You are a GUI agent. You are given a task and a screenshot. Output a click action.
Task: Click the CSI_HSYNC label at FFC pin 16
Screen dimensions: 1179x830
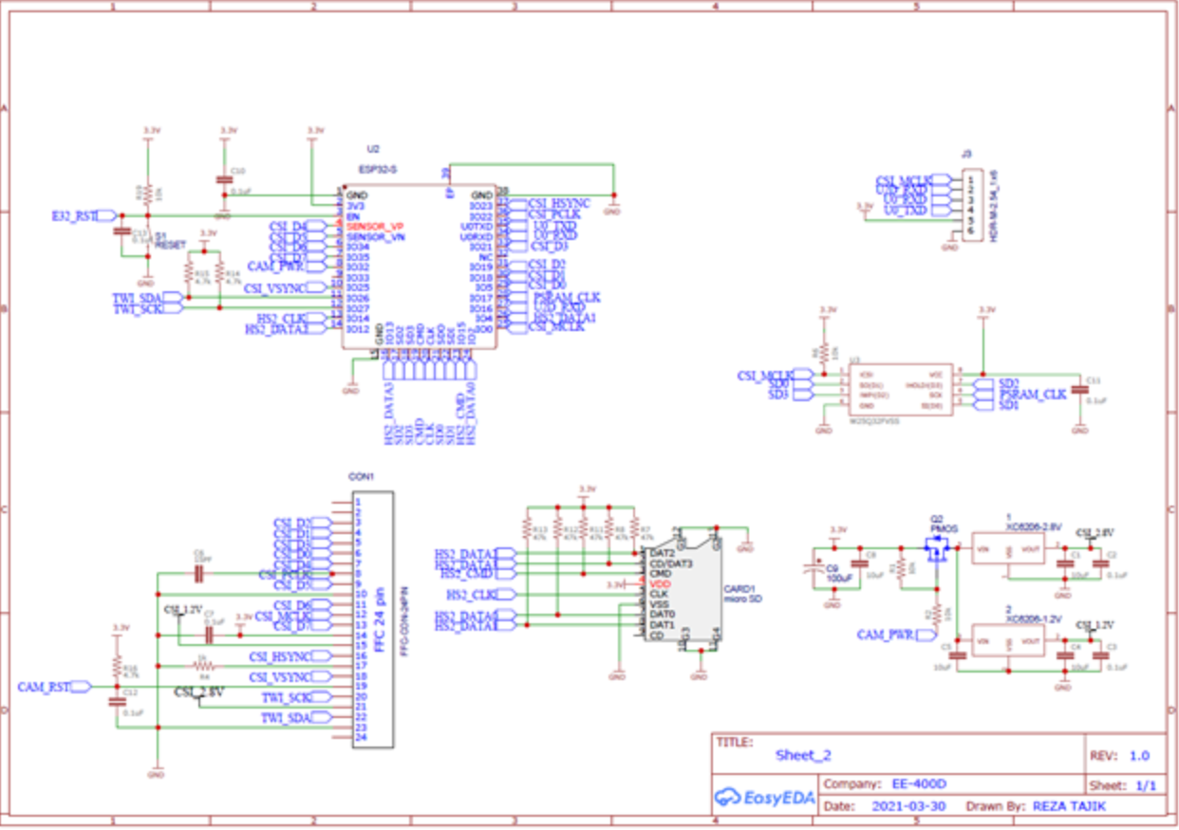[280, 656]
